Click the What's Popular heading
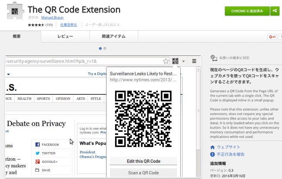Image resolution: width=282 pixels, height=179 pixels. pyautogui.click(x=93, y=143)
